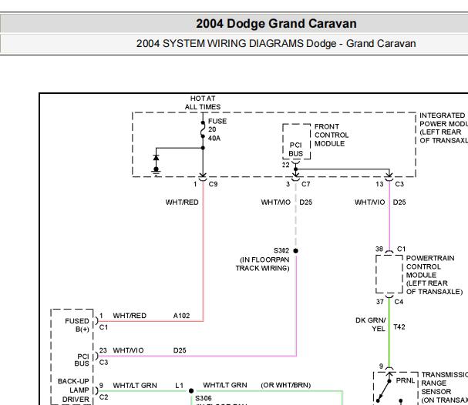Screen dimensions: 468x405
Task: Click the "C4" label next to pin 37
Action: [x=399, y=302]
